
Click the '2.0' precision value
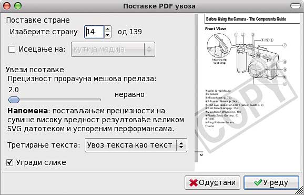14,90
